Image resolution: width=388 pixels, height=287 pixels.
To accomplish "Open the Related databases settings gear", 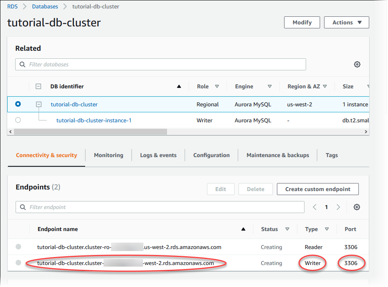I will tap(357, 65).
